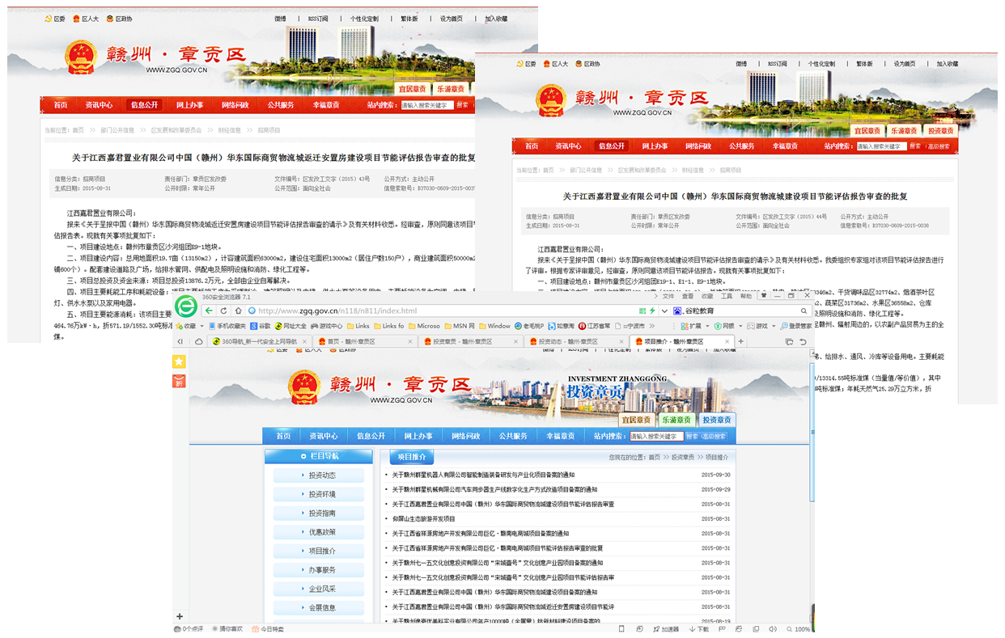The image size is (1005, 638).
Task: Open the favorites star in browser sidebar
Action: (179, 361)
